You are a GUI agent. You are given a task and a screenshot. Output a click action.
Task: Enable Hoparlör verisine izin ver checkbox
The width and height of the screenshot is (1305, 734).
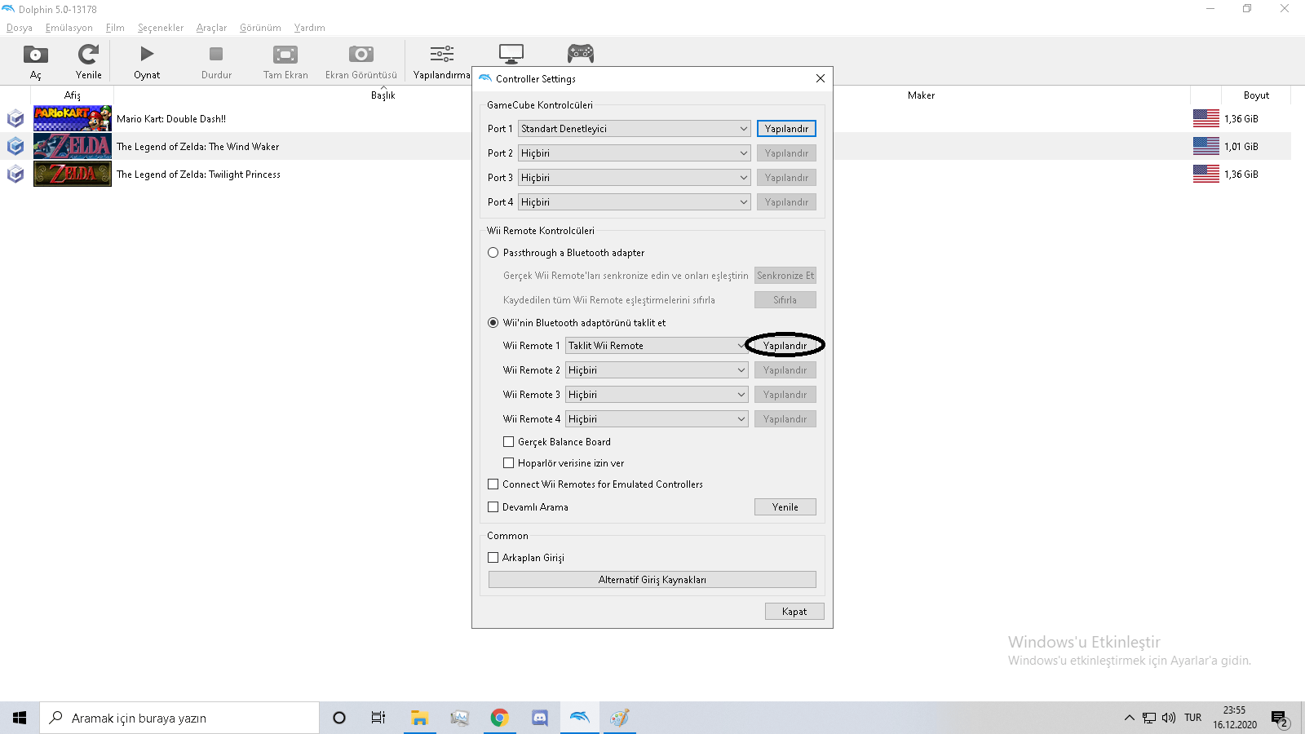click(508, 463)
